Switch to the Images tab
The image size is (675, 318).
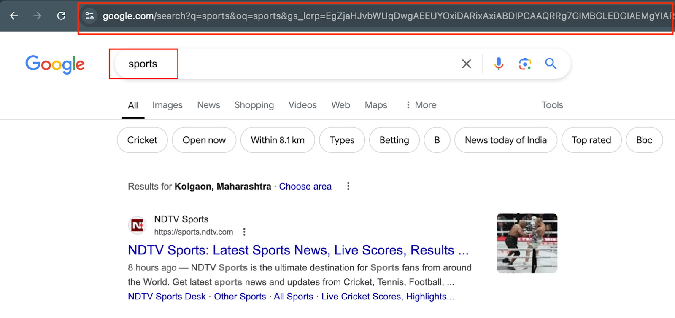(x=167, y=105)
